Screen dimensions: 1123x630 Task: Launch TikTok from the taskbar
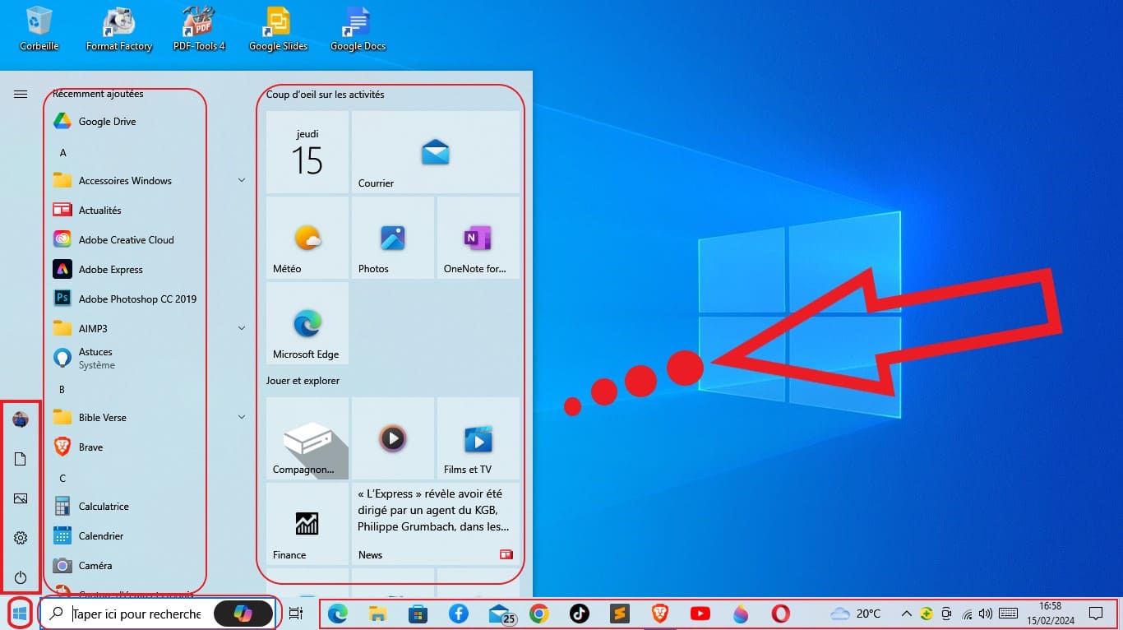579,614
